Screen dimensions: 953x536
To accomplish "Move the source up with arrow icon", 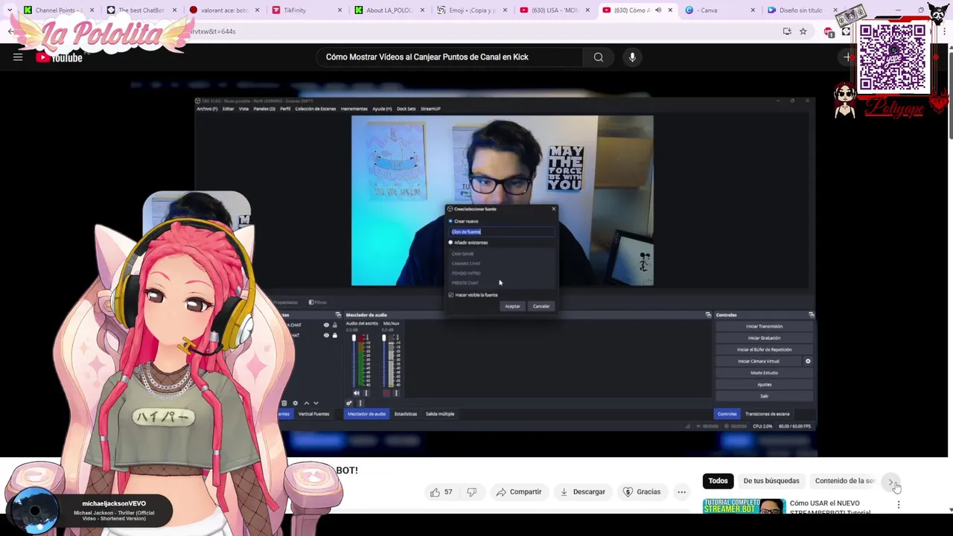I will tap(307, 403).
